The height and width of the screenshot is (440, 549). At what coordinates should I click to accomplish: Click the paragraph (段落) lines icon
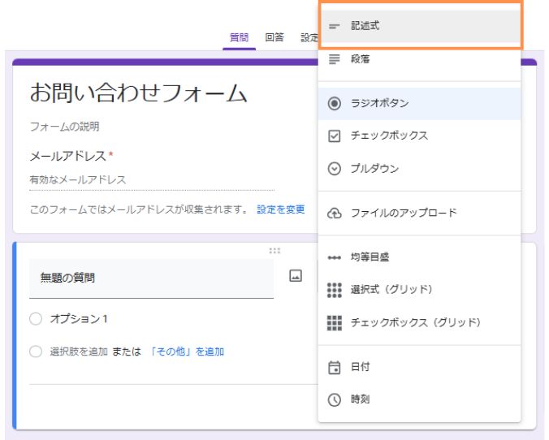[x=334, y=59]
